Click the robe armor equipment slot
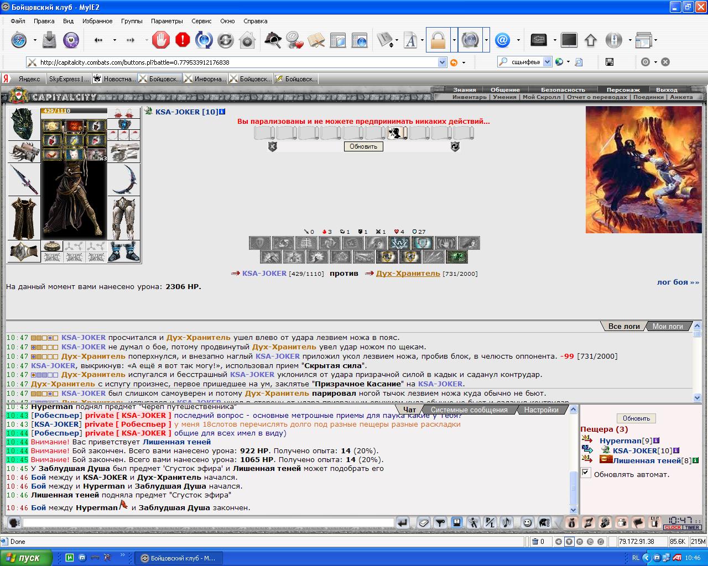Screen dimensions: 708x566 pos(24,218)
